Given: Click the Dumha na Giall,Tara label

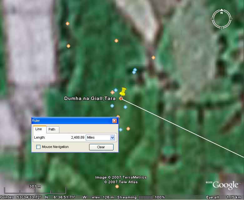Looking at the screenshot, I should click(x=90, y=98).
